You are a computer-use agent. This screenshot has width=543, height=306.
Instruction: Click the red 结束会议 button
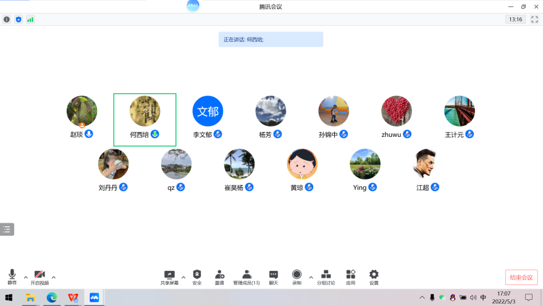click(521, 277)
